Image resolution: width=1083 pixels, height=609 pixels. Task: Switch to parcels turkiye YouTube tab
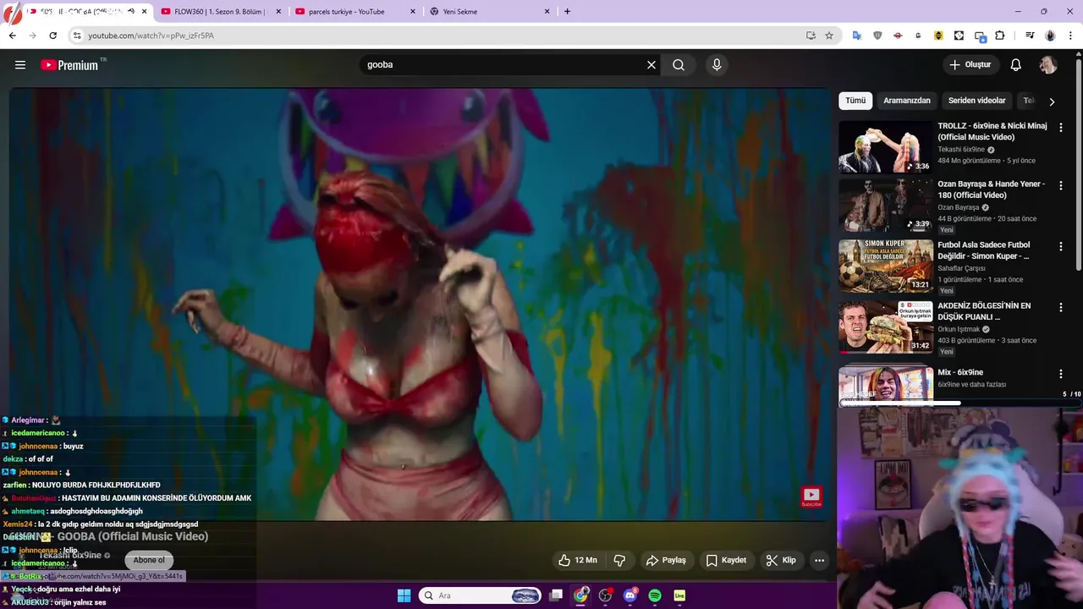(355, 12)
